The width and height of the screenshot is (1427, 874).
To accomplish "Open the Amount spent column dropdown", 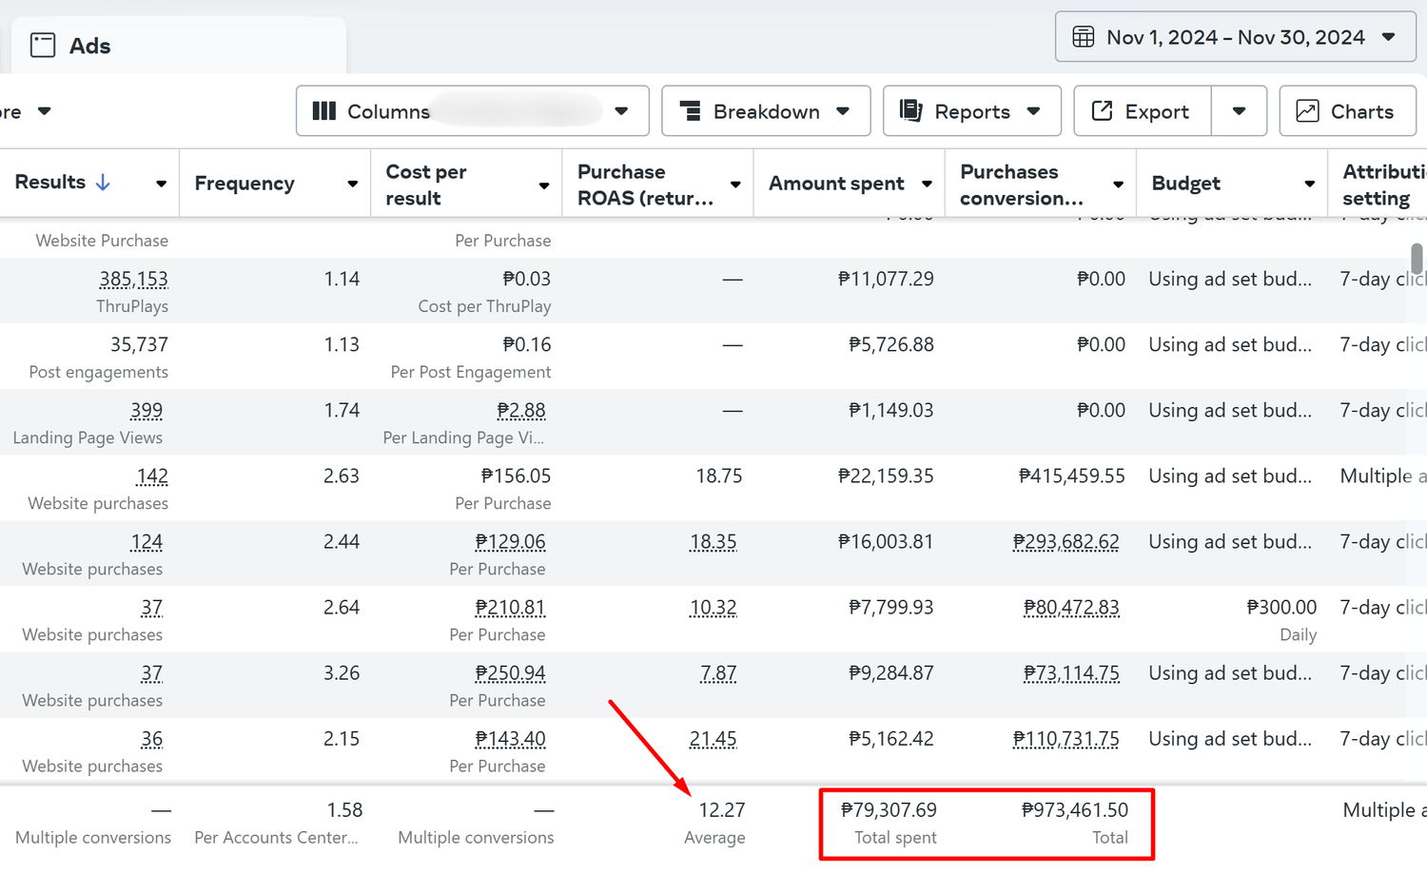I will (x=927, y=184).
